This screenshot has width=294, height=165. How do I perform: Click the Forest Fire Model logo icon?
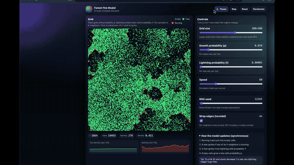point(89,9)
